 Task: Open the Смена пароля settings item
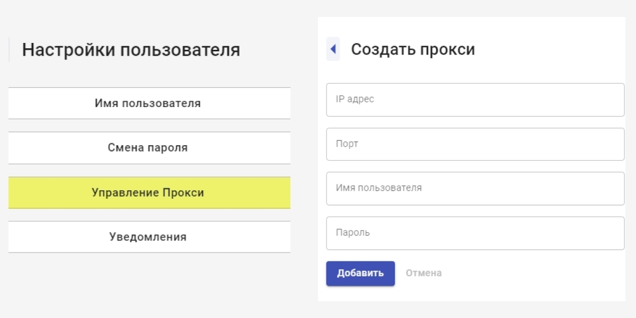tap(149, 148)
